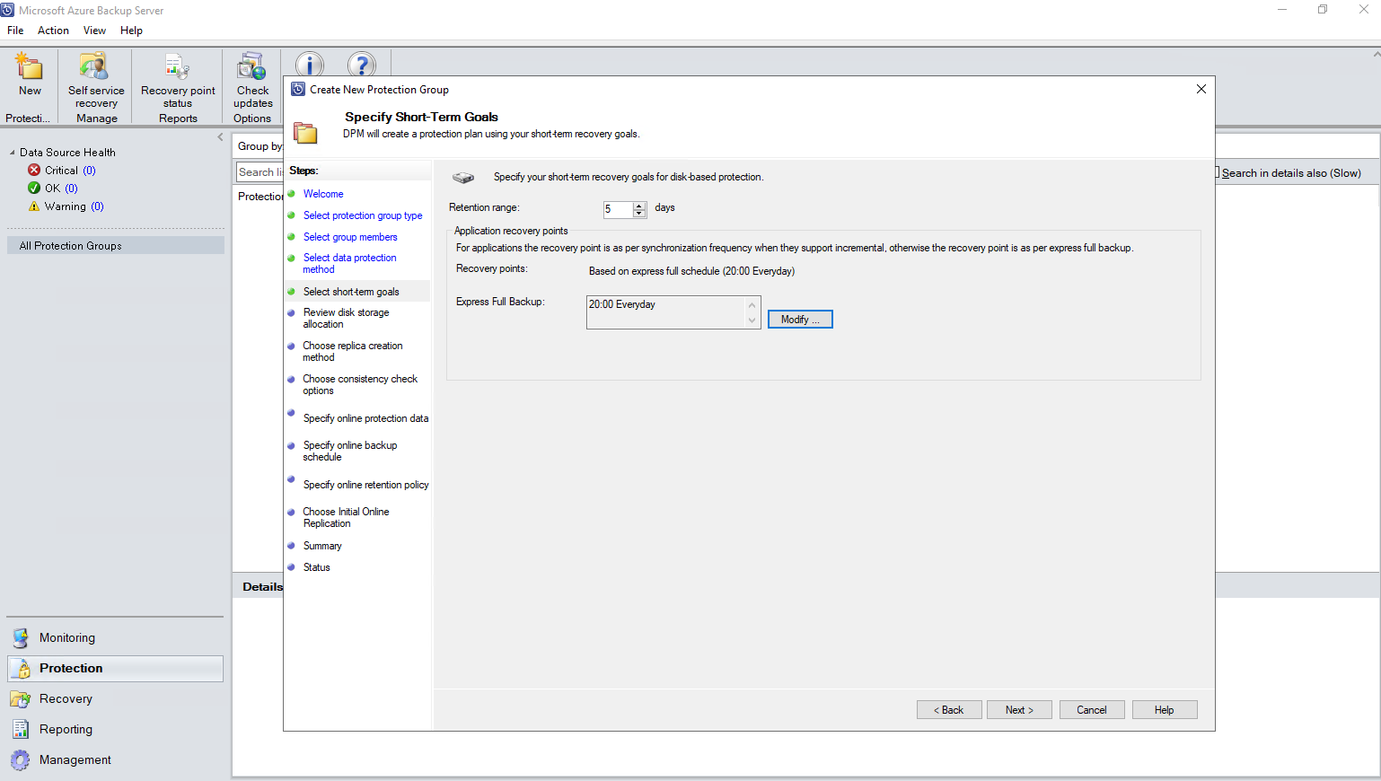Select All Protection Groups item
The image size is (1381, 781).
click(116, 246)
